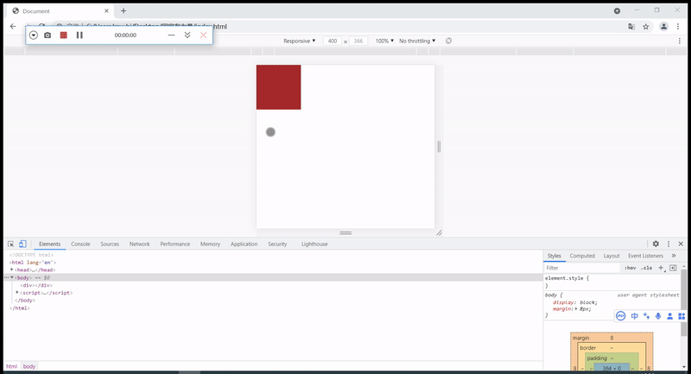Collapse the body element node
The height and width of the screenshot is (374, 691).
12,277
